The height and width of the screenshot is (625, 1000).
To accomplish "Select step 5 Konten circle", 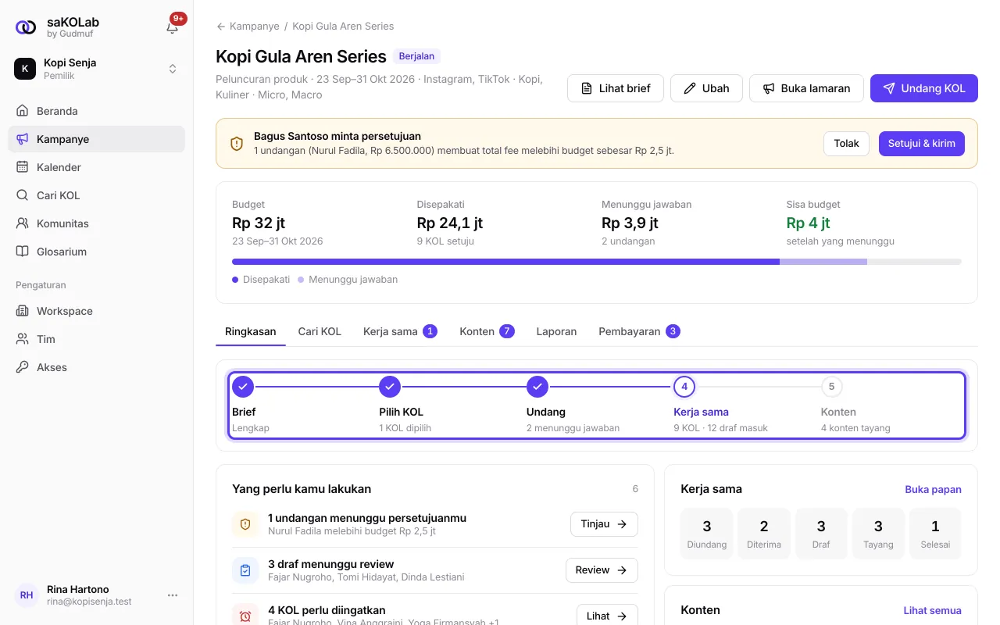I will (x=831, y=386).
